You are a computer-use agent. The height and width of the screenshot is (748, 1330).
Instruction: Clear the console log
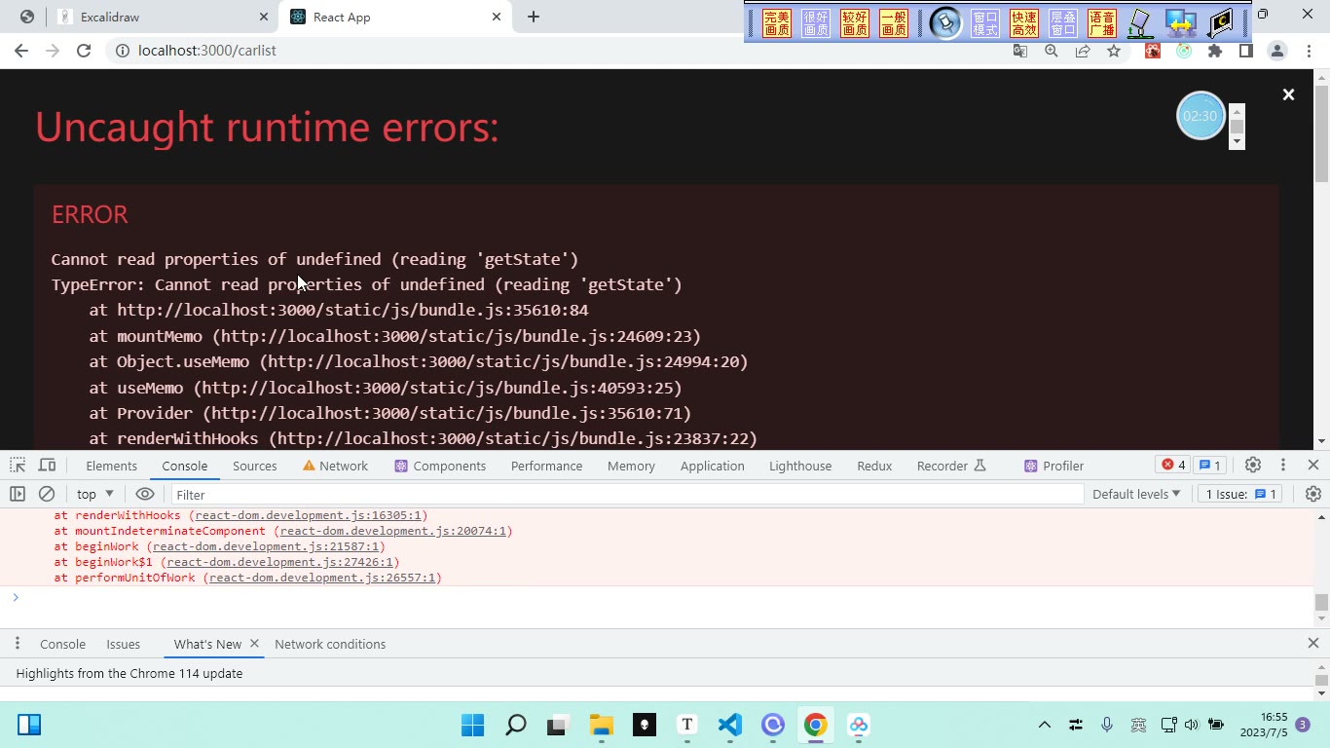(46, 494)
